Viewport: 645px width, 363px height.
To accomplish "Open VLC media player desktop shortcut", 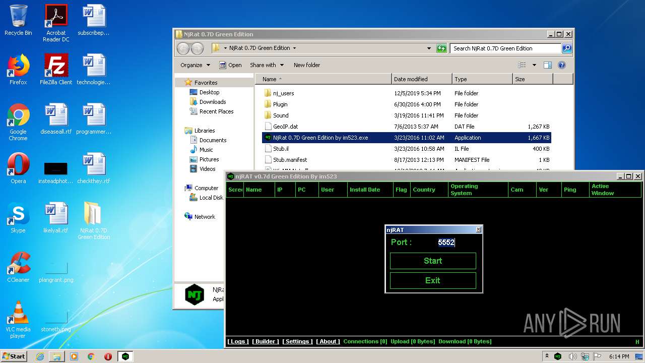I will tap(18, 320).
